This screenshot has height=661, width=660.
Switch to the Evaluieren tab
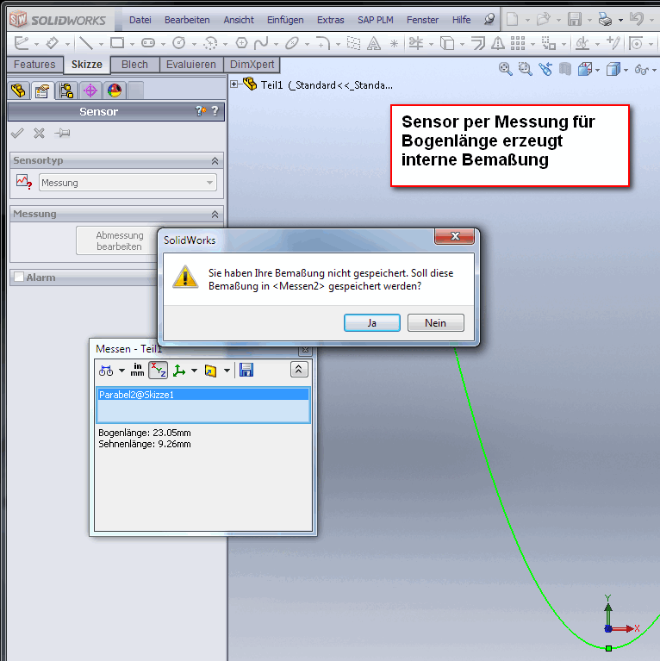click(191, 65)
